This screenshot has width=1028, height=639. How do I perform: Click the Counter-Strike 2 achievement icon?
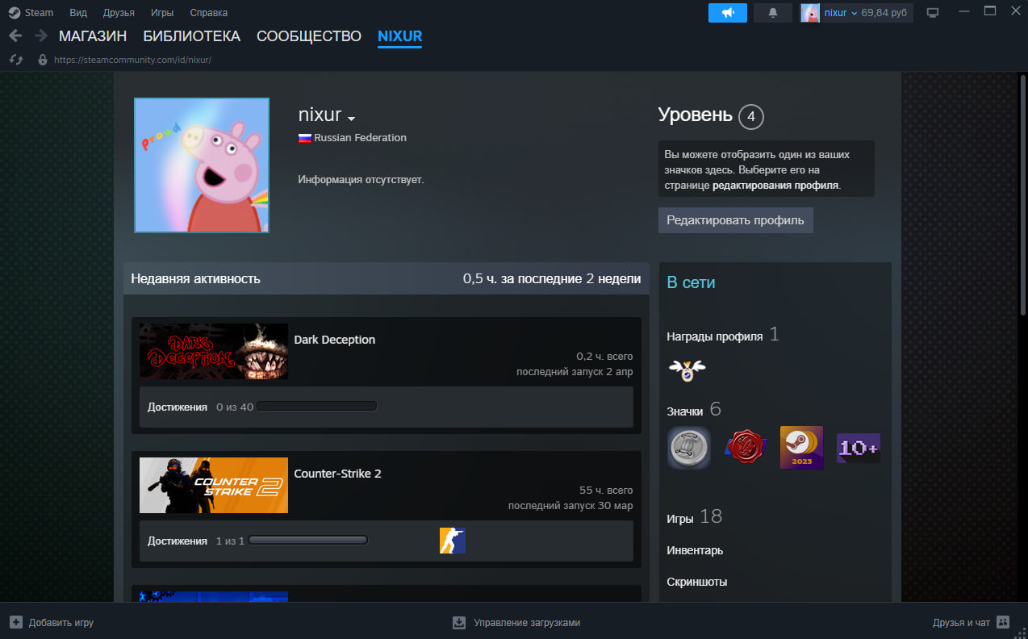(x=453, y=541)
